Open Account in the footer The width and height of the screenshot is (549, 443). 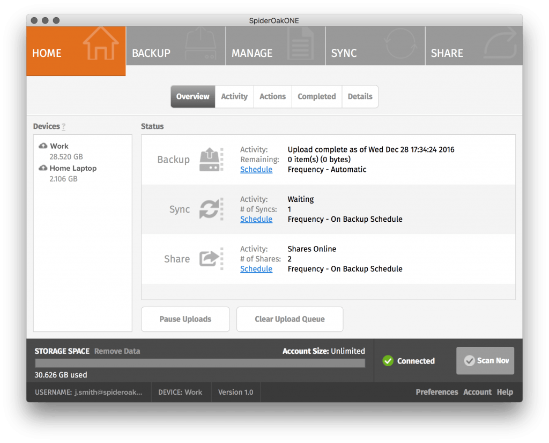[477, 392]
